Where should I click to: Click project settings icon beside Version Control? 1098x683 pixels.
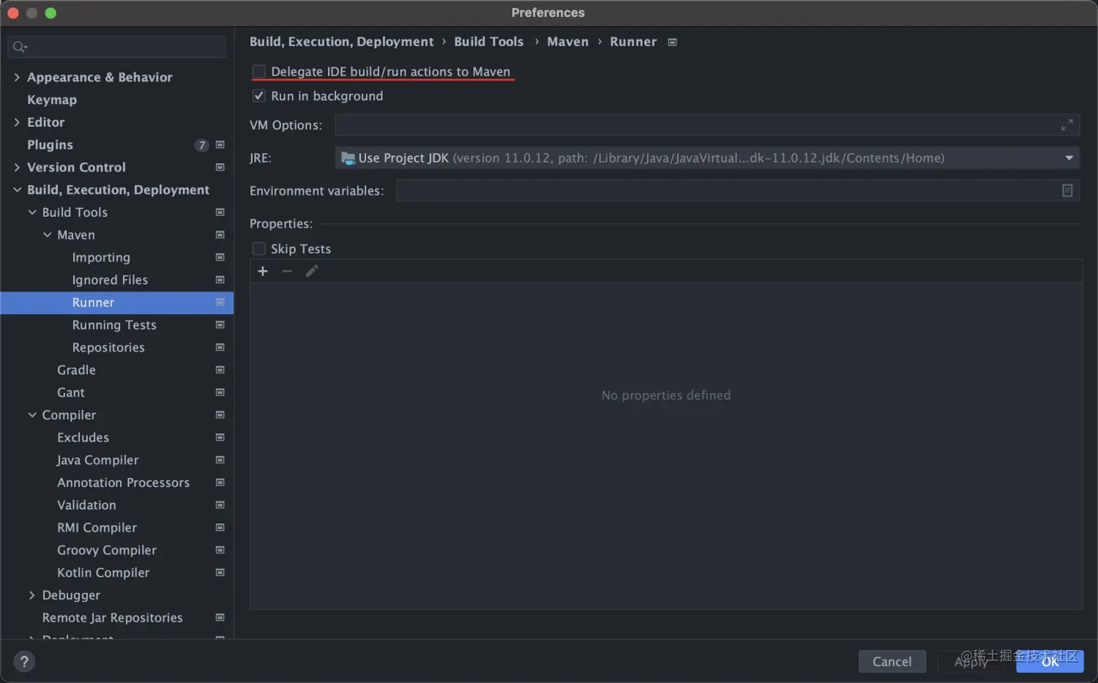pyautogui.click(x=220, y=168)
